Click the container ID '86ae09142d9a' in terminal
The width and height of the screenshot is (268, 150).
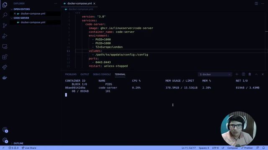[75, 88]
